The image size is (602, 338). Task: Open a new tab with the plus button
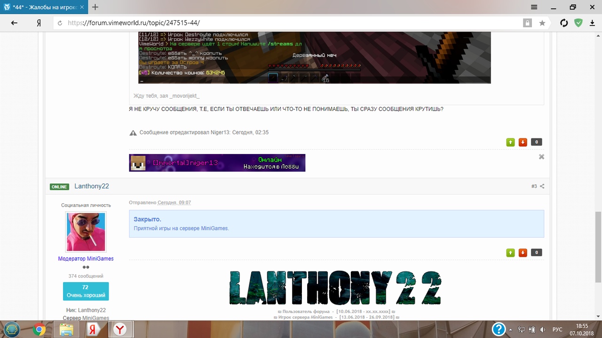(x=95, y=7)
